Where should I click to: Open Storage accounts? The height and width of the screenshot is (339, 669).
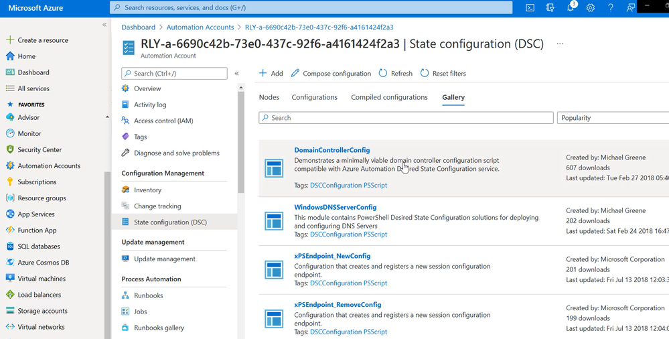[x=37, y=312]
